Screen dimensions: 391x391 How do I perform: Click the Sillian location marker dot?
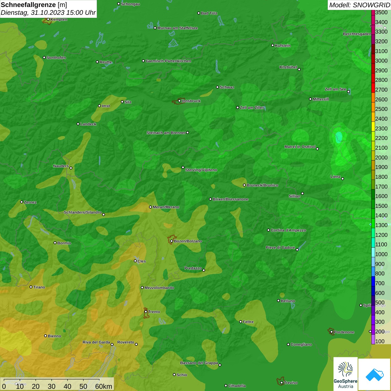point(302,193)
